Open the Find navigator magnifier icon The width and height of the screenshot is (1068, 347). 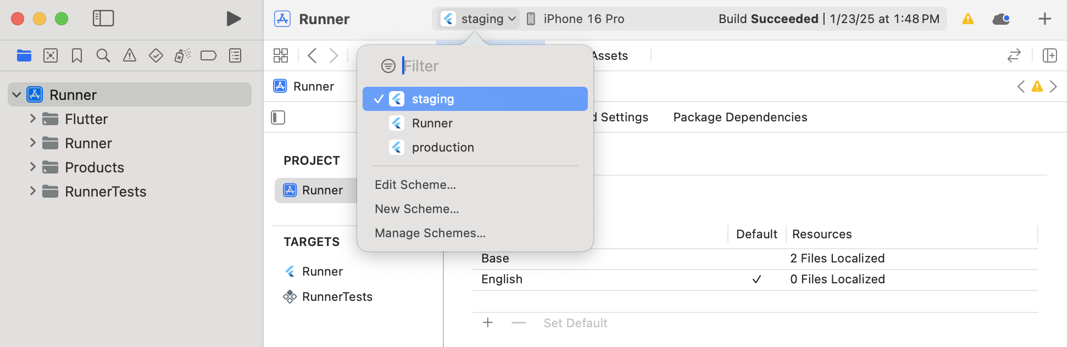[103, 55]
